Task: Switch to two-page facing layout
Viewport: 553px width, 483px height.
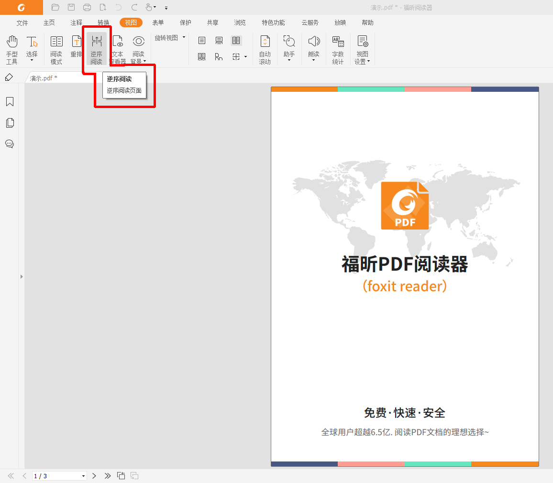Action: click(236, 40)
